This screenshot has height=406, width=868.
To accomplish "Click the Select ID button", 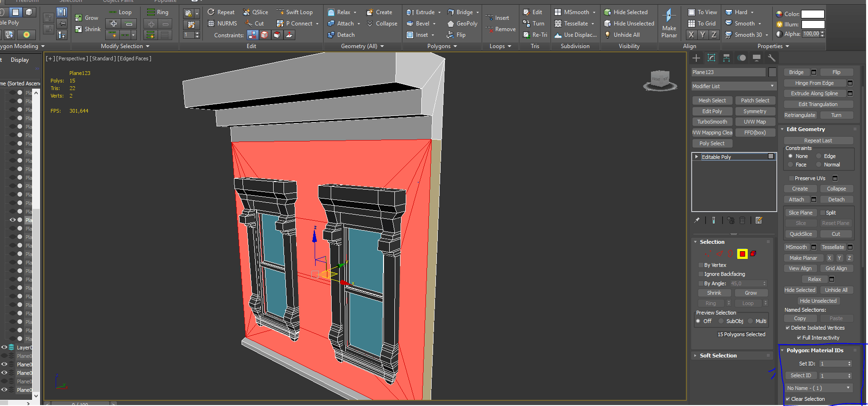I will 801,376.
